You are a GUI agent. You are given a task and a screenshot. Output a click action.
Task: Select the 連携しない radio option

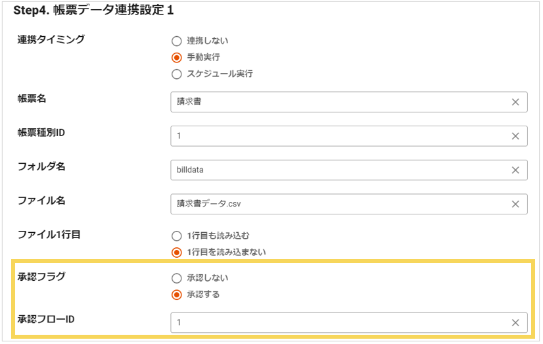(176, 41)
